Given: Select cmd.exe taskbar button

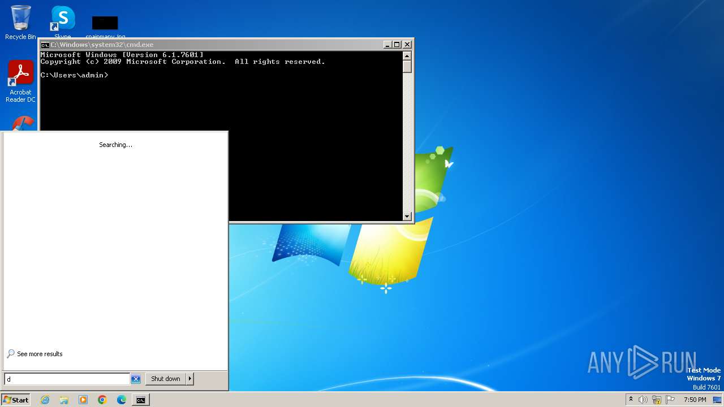Looking at the screenshot, I should (140, 400).
